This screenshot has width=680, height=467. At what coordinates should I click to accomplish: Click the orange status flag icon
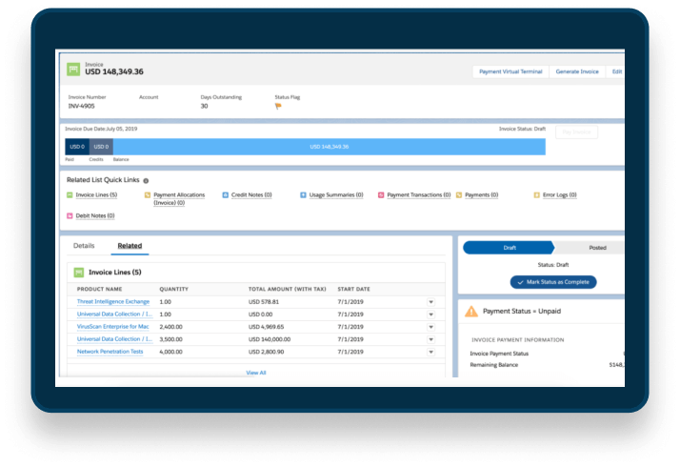(x=279, y=106)
